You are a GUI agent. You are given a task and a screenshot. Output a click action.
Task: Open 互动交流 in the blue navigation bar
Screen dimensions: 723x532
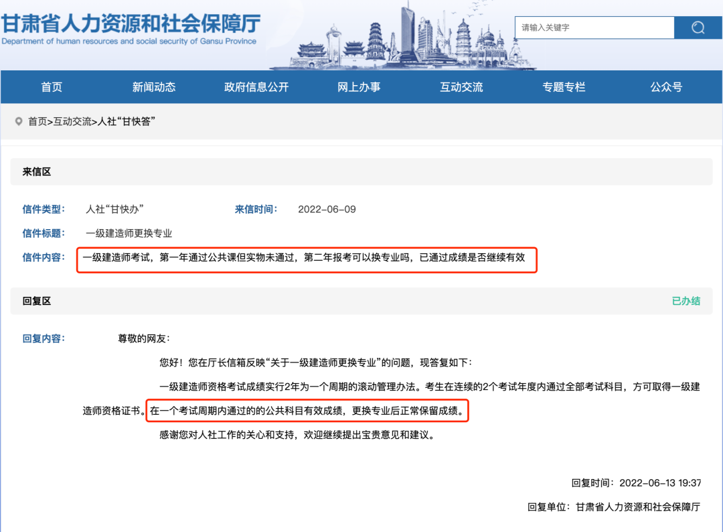461,87
